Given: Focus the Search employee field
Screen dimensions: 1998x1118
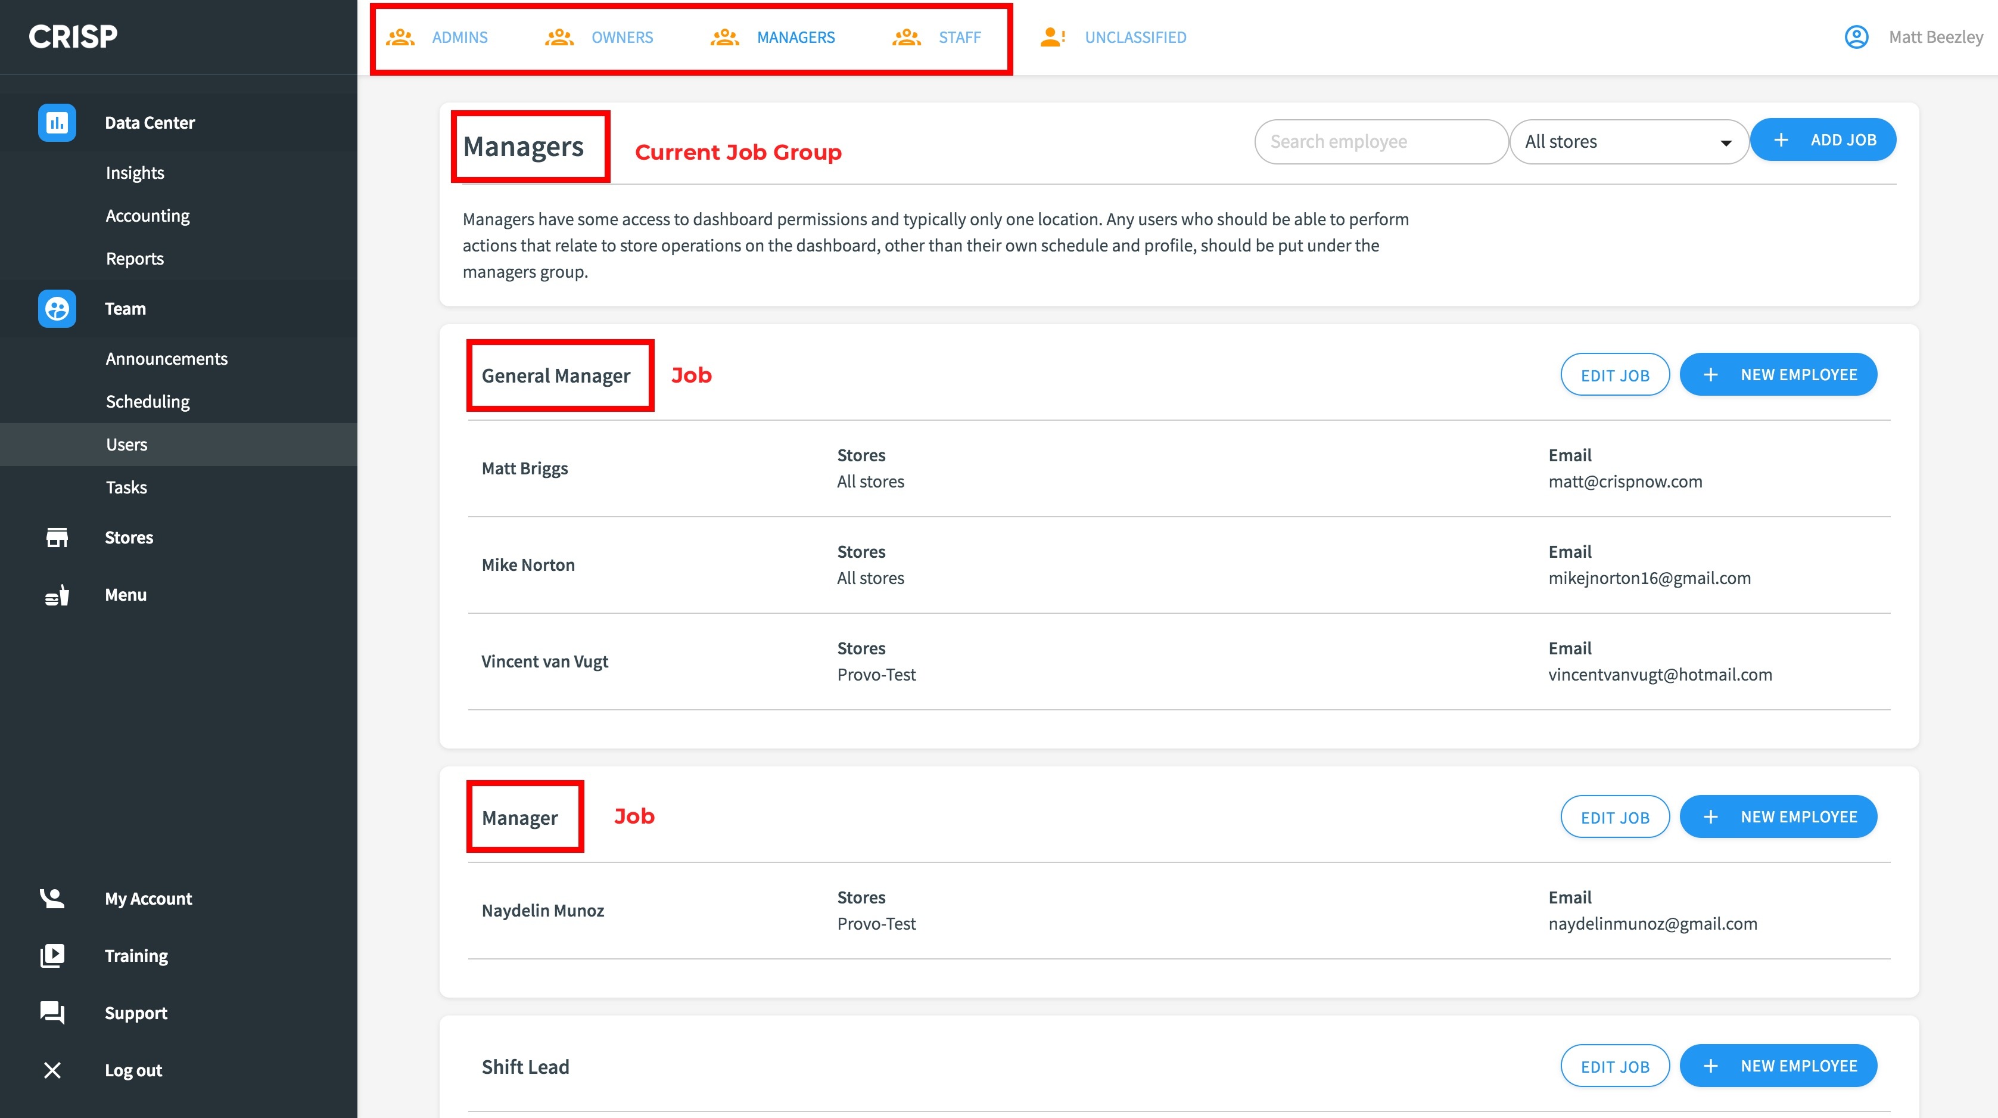Looking at the screenshot, I should pos(1380,142).
